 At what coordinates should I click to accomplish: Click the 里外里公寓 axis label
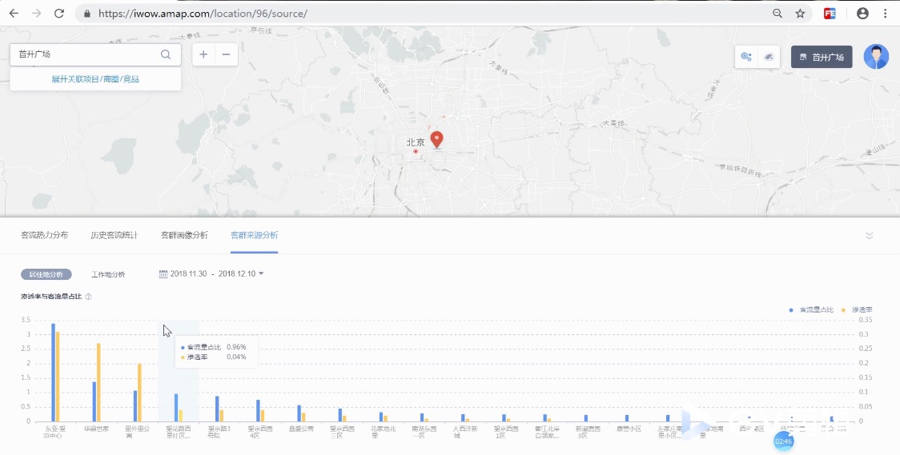click(137, 432)
